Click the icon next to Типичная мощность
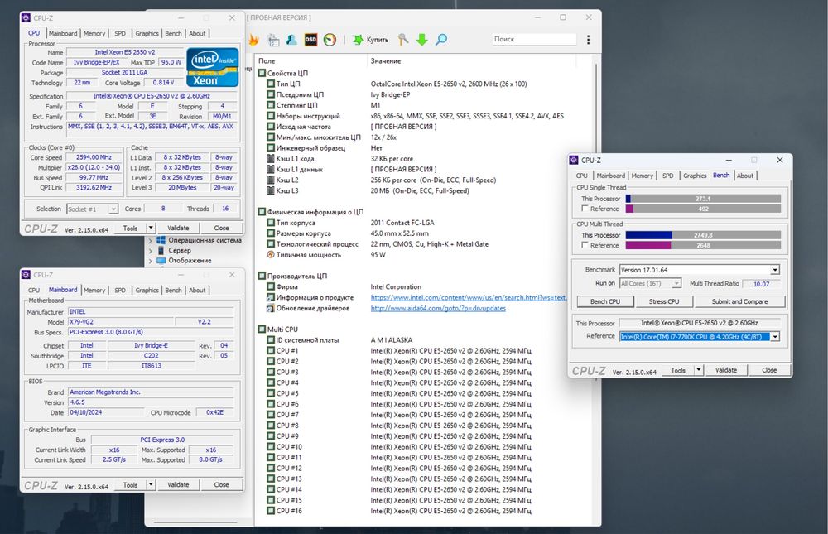 [271, 255]
